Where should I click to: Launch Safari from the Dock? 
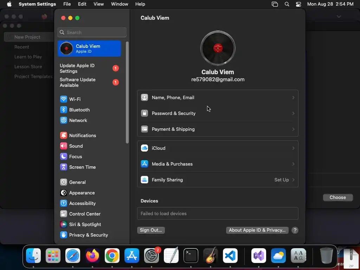click(x=73, y=256)
